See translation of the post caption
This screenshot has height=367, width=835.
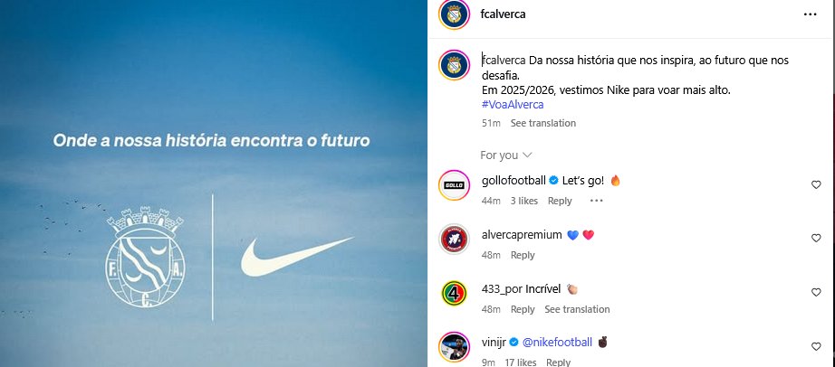pyautogui.click(x=543, y=123)
